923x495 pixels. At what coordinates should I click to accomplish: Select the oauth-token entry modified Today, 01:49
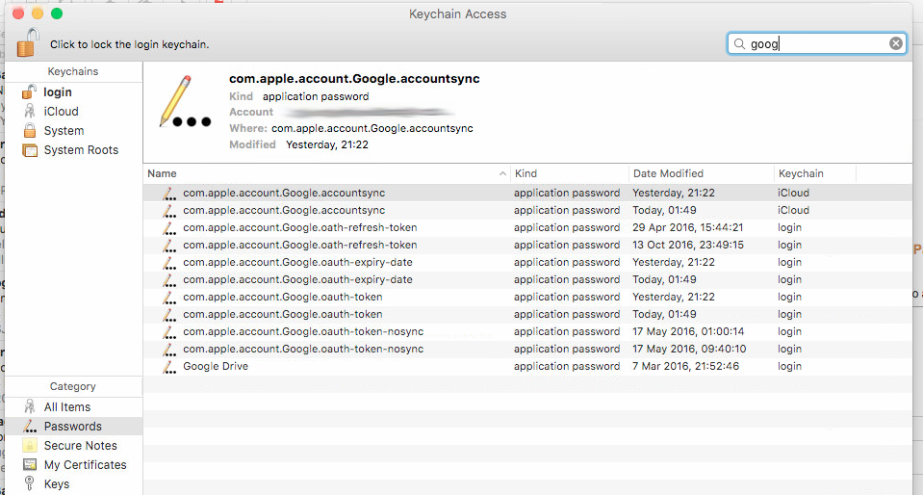283,315
